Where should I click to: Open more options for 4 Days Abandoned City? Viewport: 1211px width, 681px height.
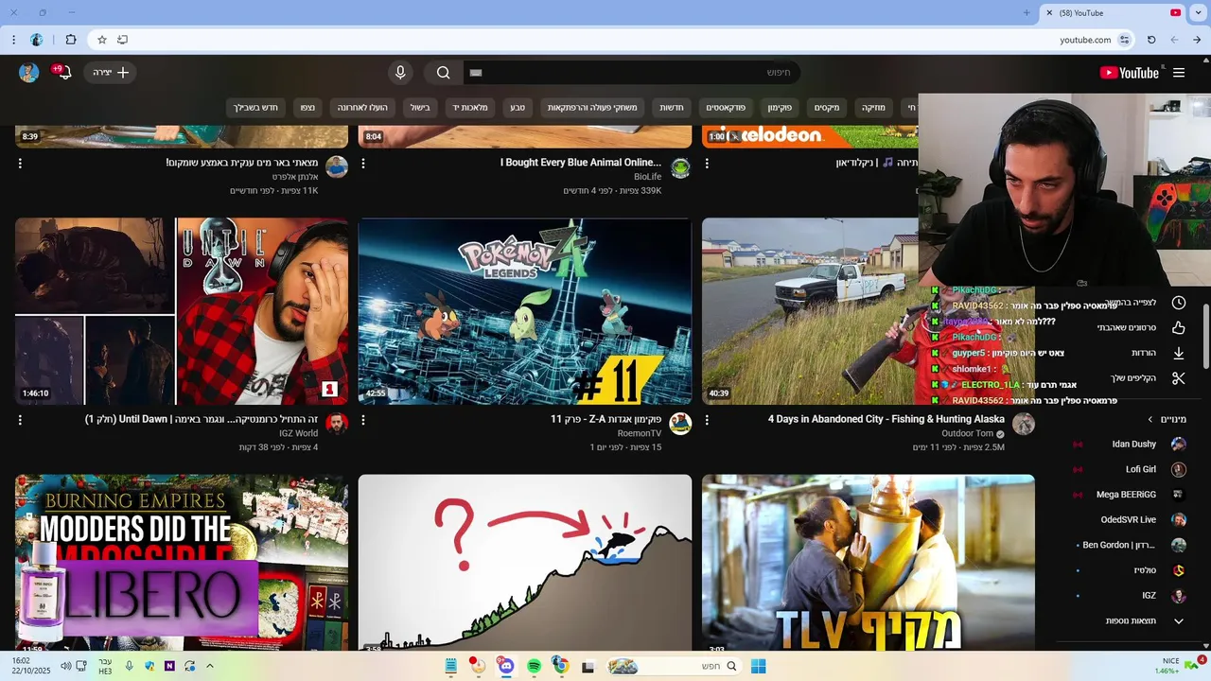pos(707,420)
